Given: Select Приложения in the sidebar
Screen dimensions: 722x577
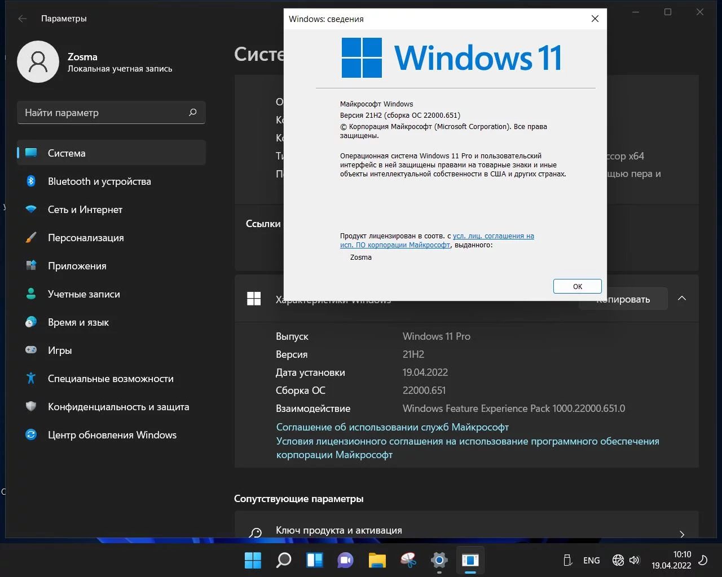Looking at the screenshot, I should (x=111, y=265).
